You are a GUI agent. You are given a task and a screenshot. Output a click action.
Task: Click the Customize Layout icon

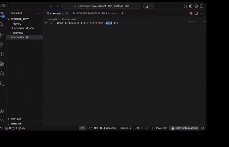tap(185, 6)
